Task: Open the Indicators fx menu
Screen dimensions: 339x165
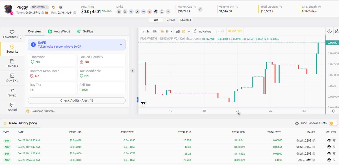Action: (x=202, y=31)
